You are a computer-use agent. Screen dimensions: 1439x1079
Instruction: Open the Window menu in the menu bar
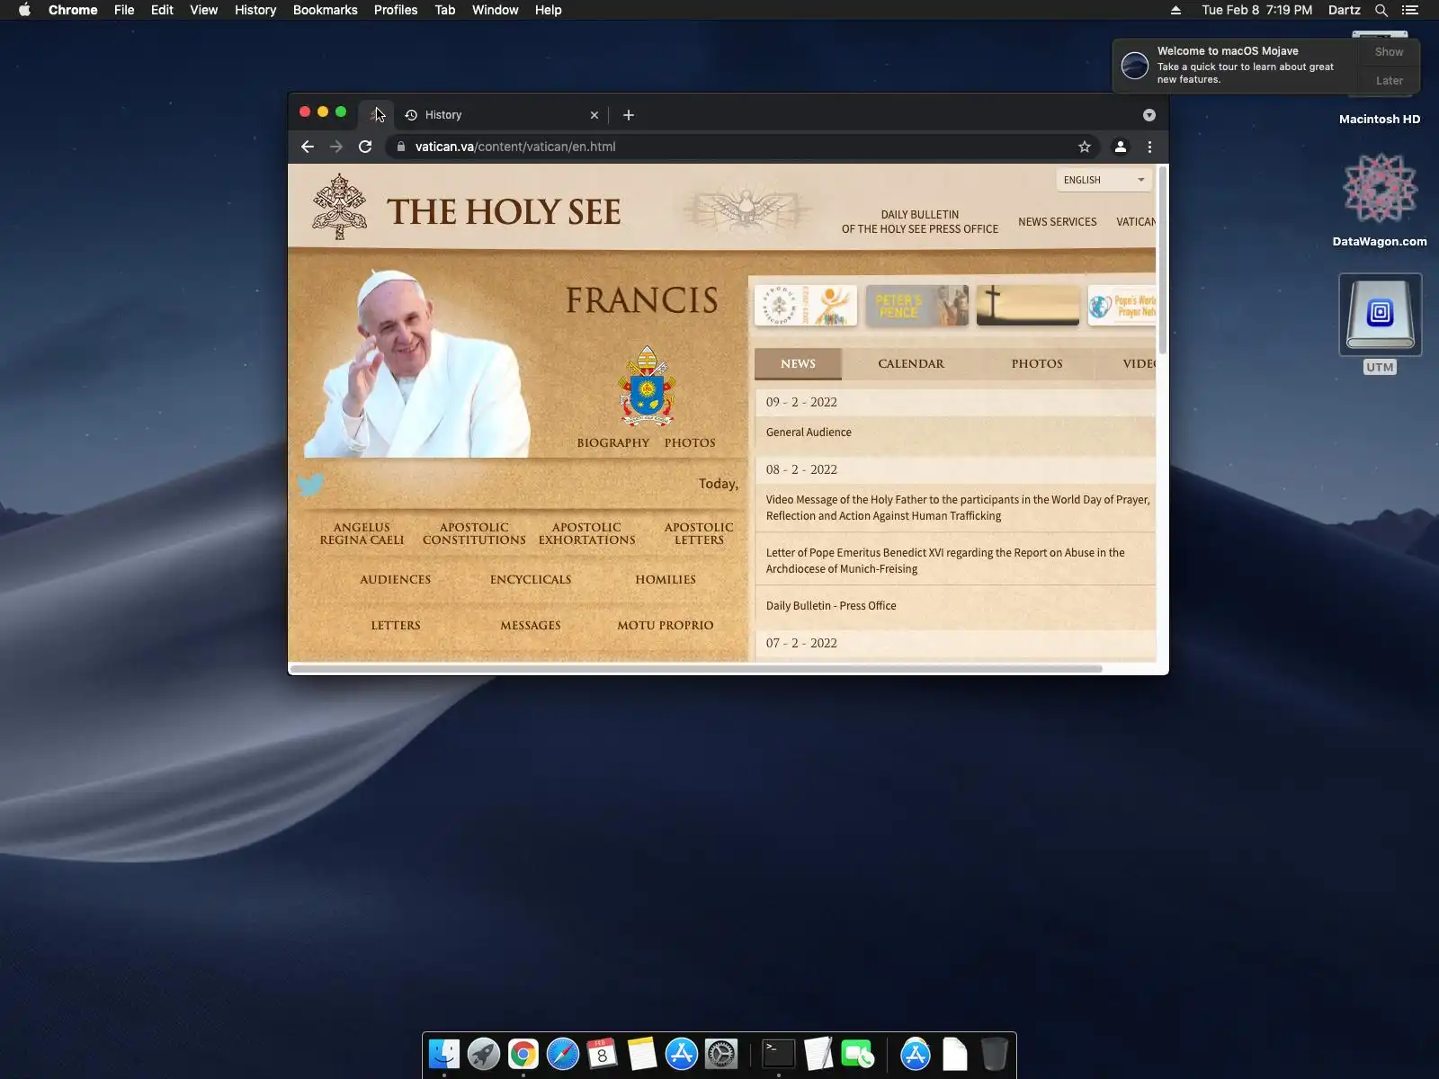click(495, 10)
